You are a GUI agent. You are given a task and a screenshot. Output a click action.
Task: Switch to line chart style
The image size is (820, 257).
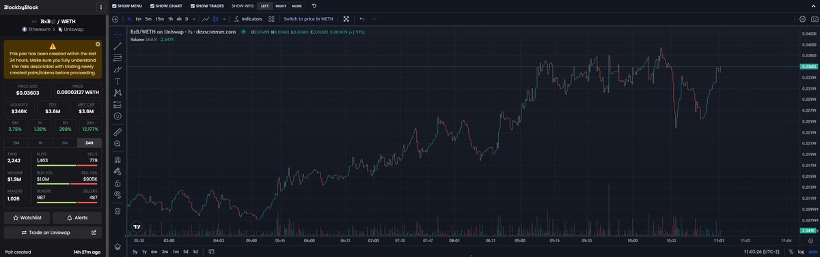206,19
